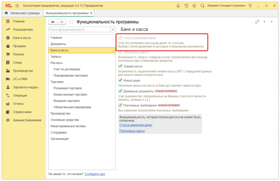Open favorites star in title bar
The width and height of the screenshot is (280, 181).
coord(194,6)
